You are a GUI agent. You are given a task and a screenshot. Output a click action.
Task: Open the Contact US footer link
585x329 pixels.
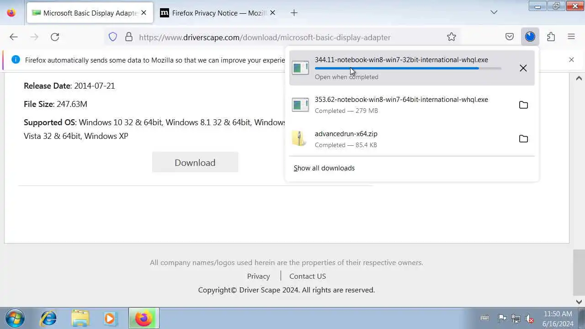pyautogui.click(x=308, y=276)
